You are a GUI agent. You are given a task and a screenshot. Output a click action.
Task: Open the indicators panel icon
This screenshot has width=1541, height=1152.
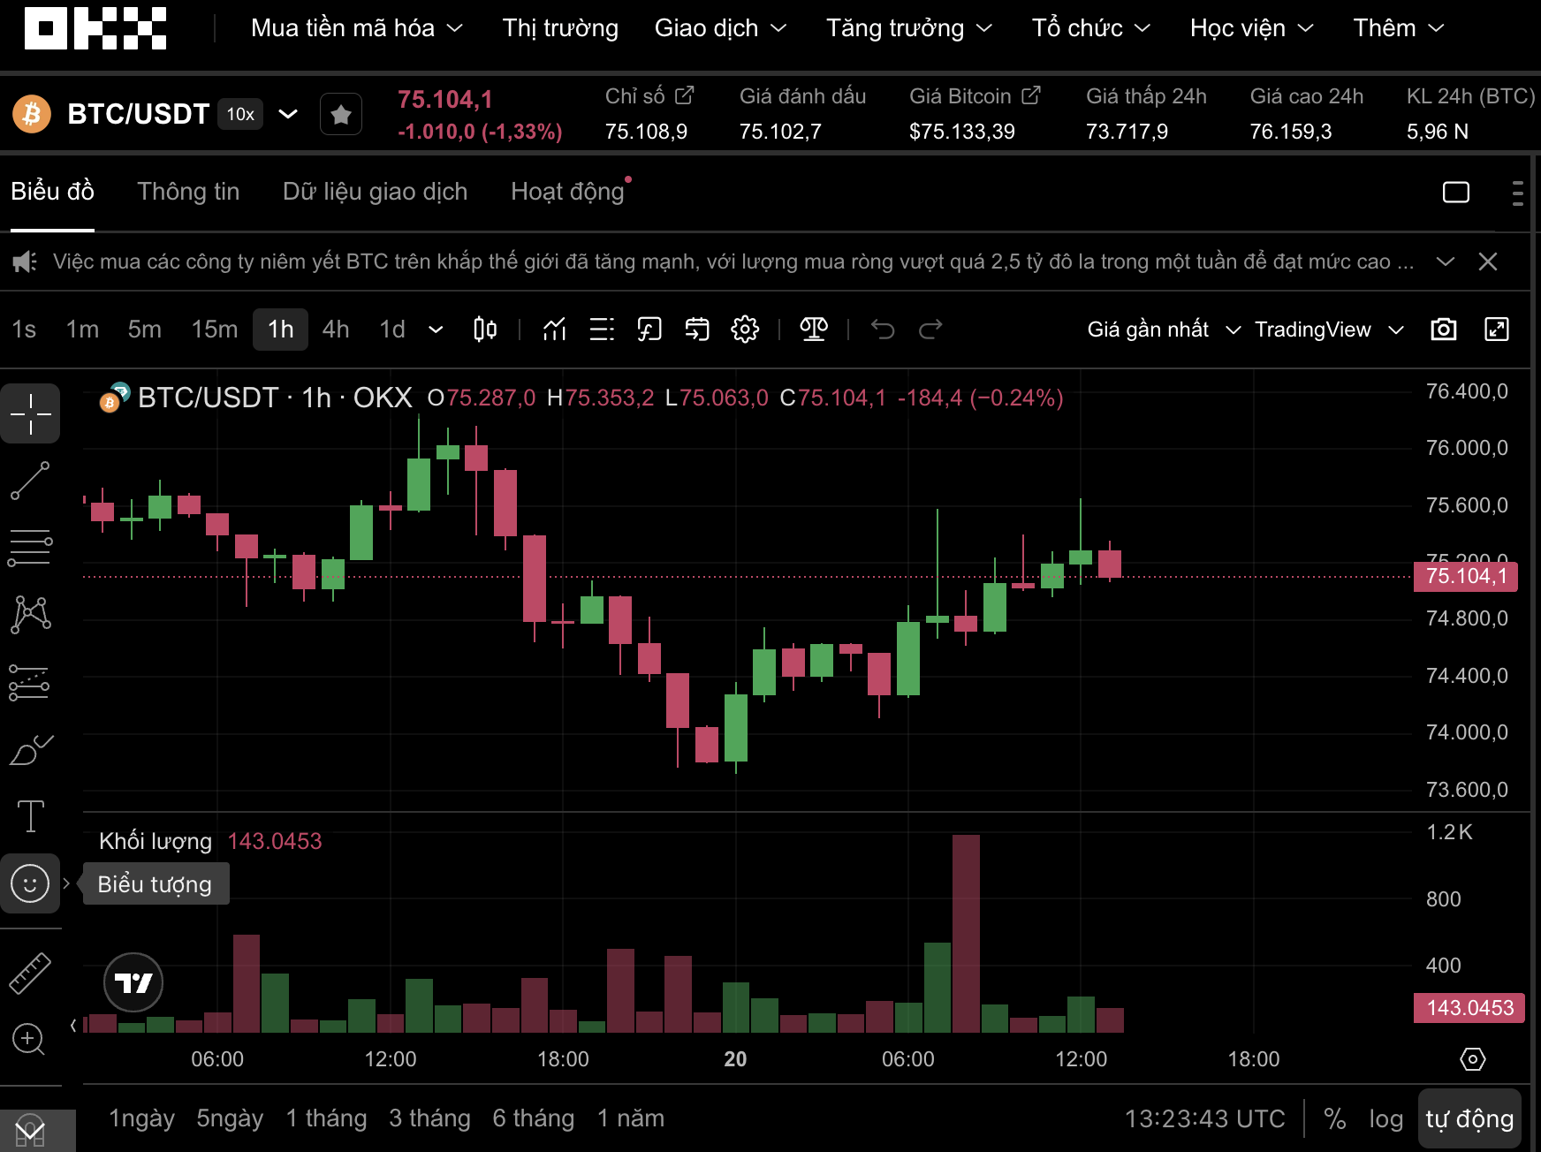554,330
